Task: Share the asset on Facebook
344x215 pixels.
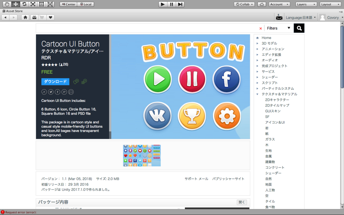Action: click(x=57, y=92)
